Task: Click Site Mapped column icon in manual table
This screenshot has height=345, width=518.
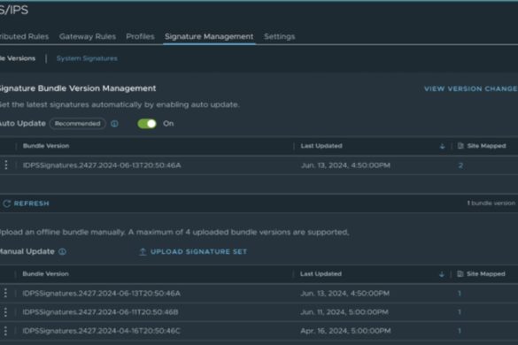Action: point(460,274)
